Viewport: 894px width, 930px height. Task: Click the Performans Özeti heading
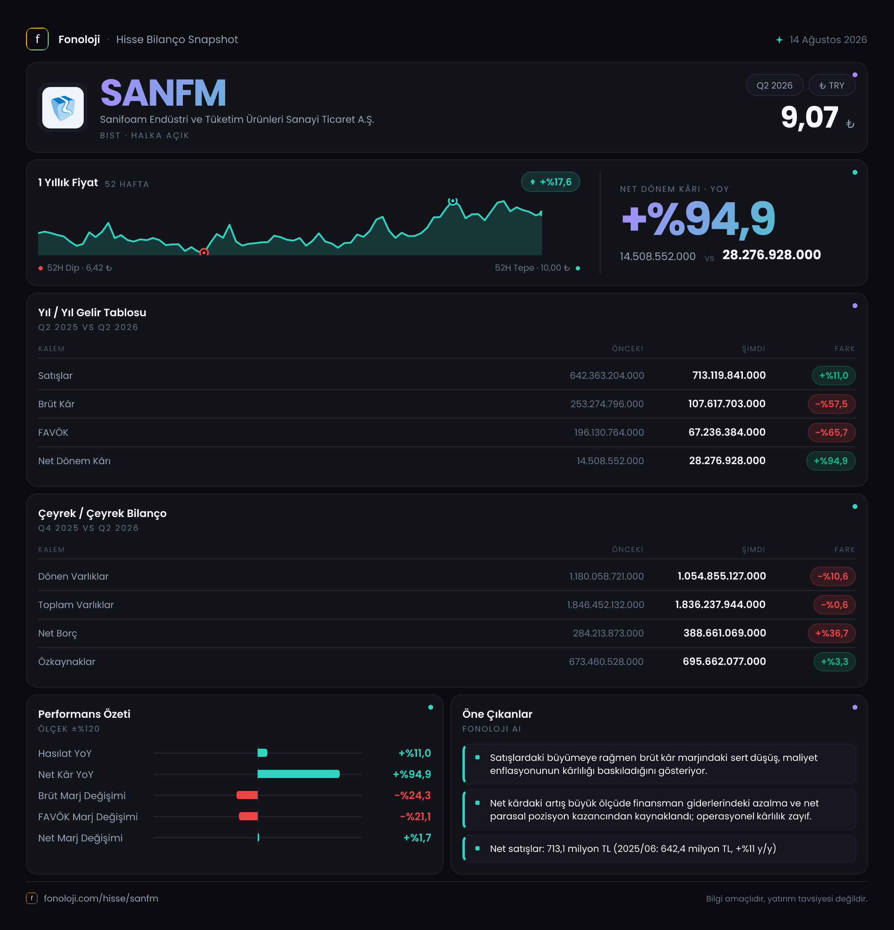point(84,714)
